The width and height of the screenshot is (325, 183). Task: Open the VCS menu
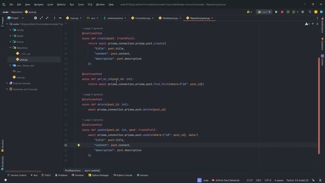90,5
